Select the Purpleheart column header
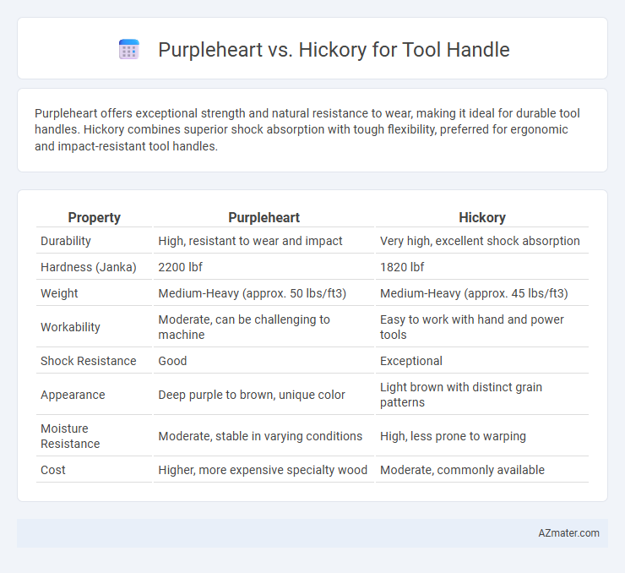The image size is (625, 573). [264, 218]
